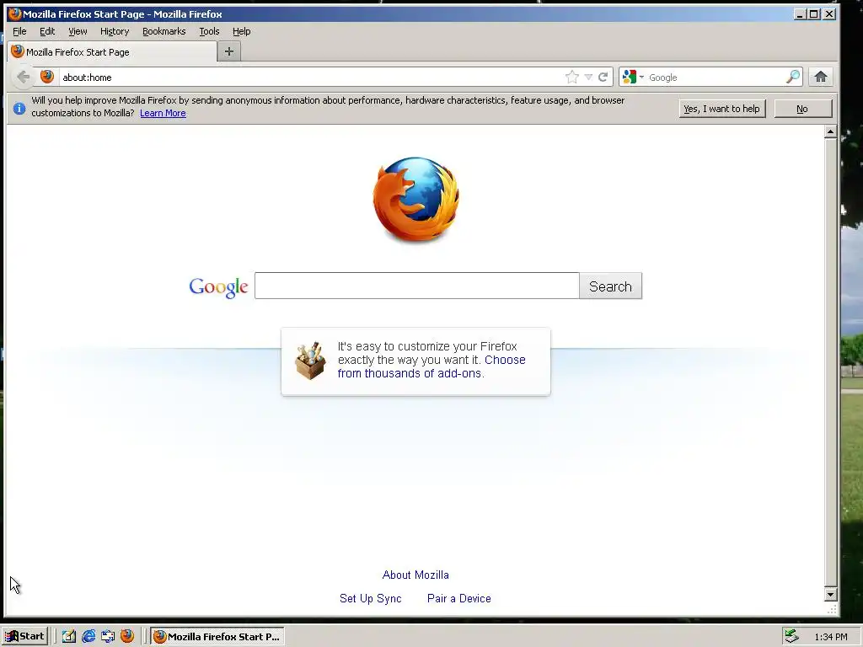Open the About Mozilla link
Screen dimensions: 863x647
coord(415,575)
